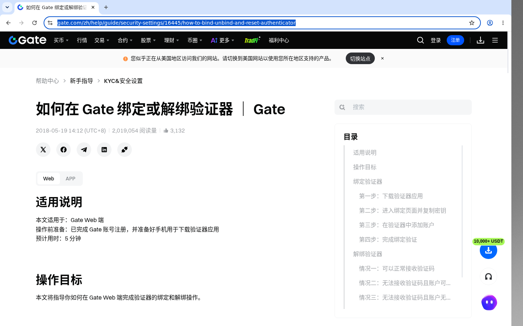This screenshot has height=326, width=523.
Task: Jump to 情况三 in table of contents
Action: (405, 297)
